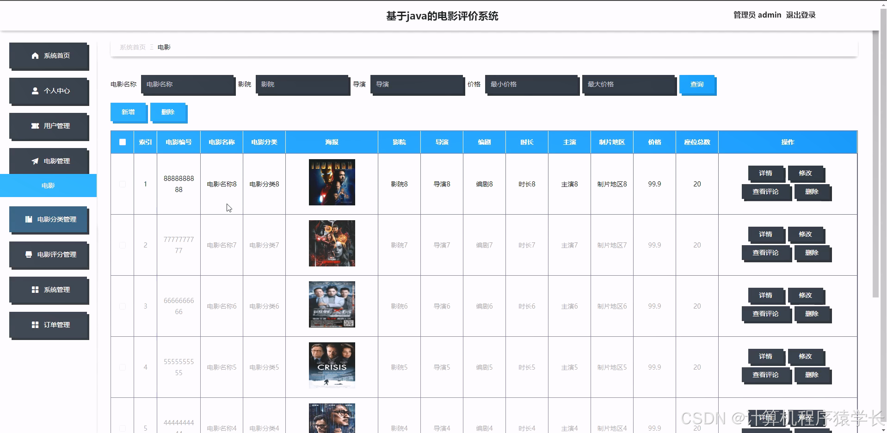Click the paper plane icon on 电影管理

35,161
